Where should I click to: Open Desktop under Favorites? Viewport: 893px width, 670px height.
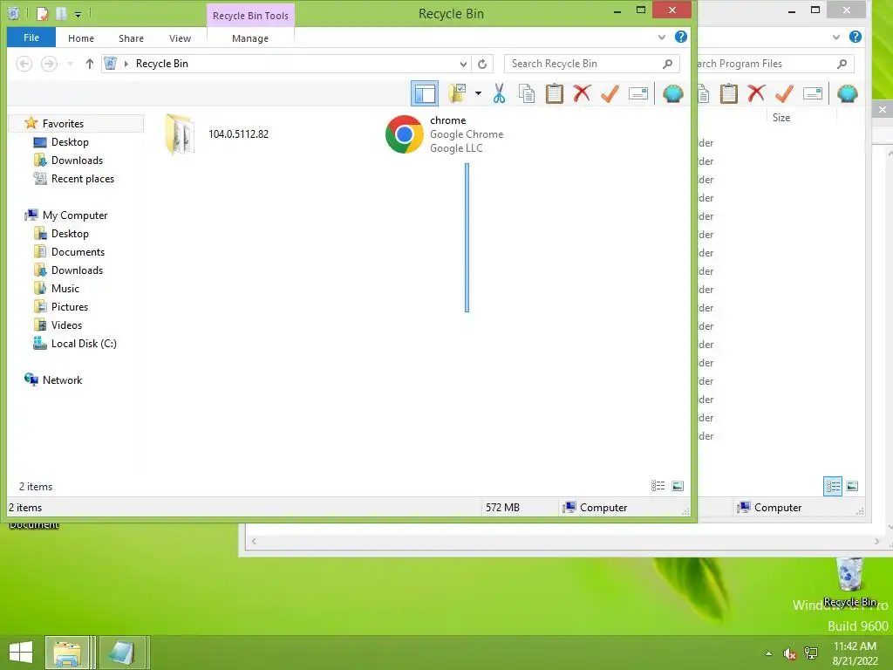[x=70, y=142]
